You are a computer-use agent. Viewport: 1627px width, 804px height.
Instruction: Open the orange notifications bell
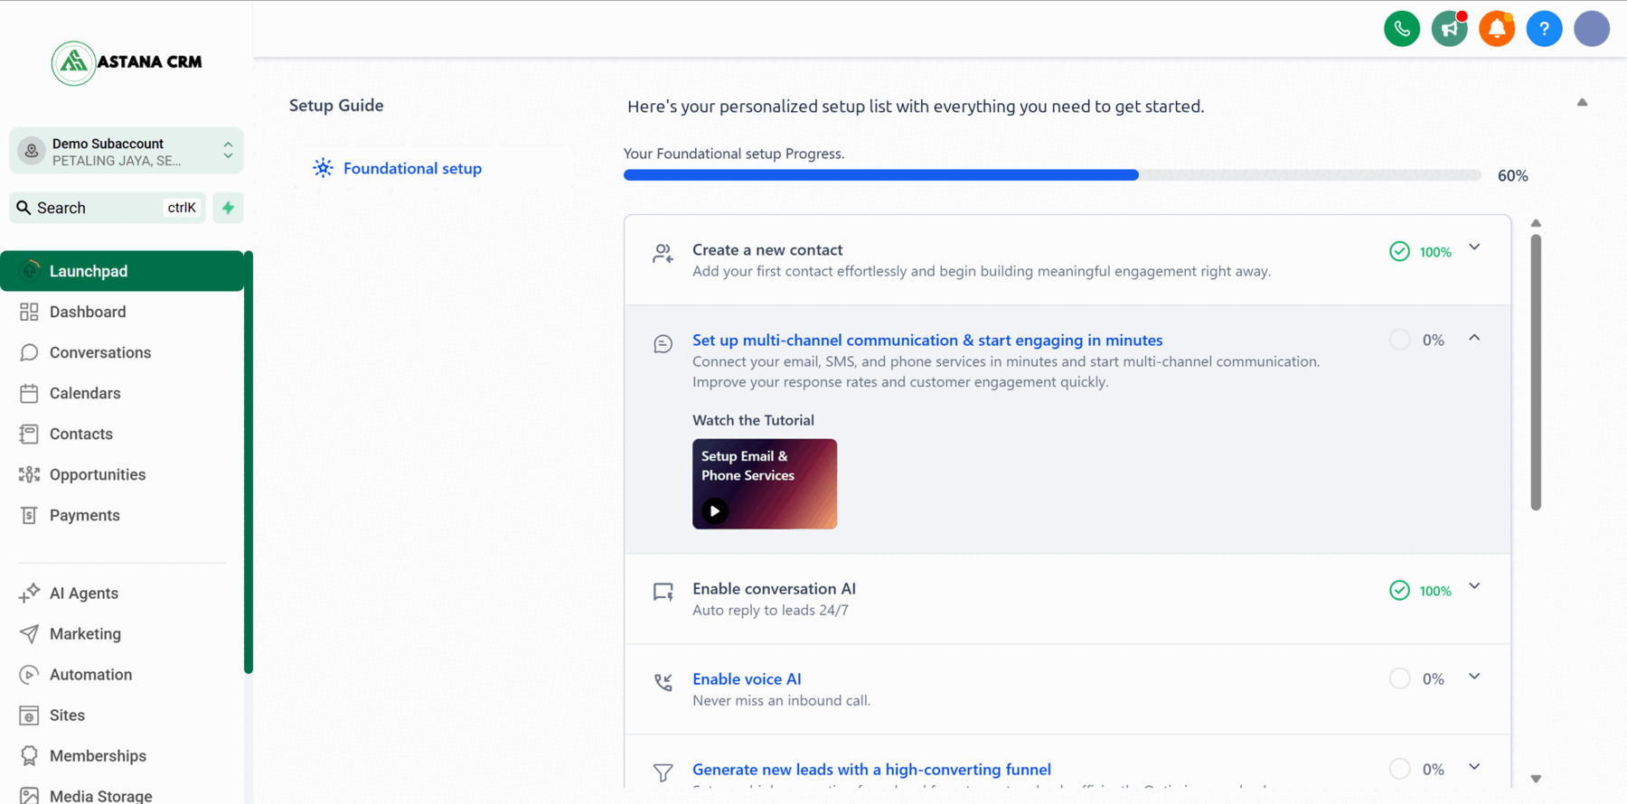click(1497, 29)
